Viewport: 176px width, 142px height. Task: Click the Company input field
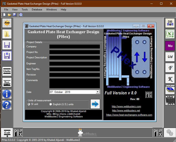click(74, 47)
